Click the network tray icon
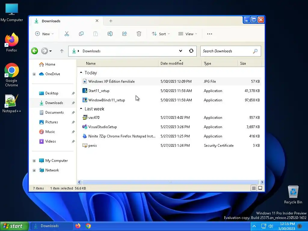The image size is (308, 231). (263, 226)
